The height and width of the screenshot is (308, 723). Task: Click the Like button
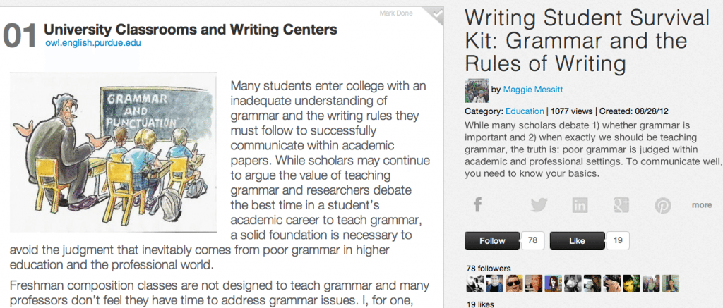click(577, 241)
